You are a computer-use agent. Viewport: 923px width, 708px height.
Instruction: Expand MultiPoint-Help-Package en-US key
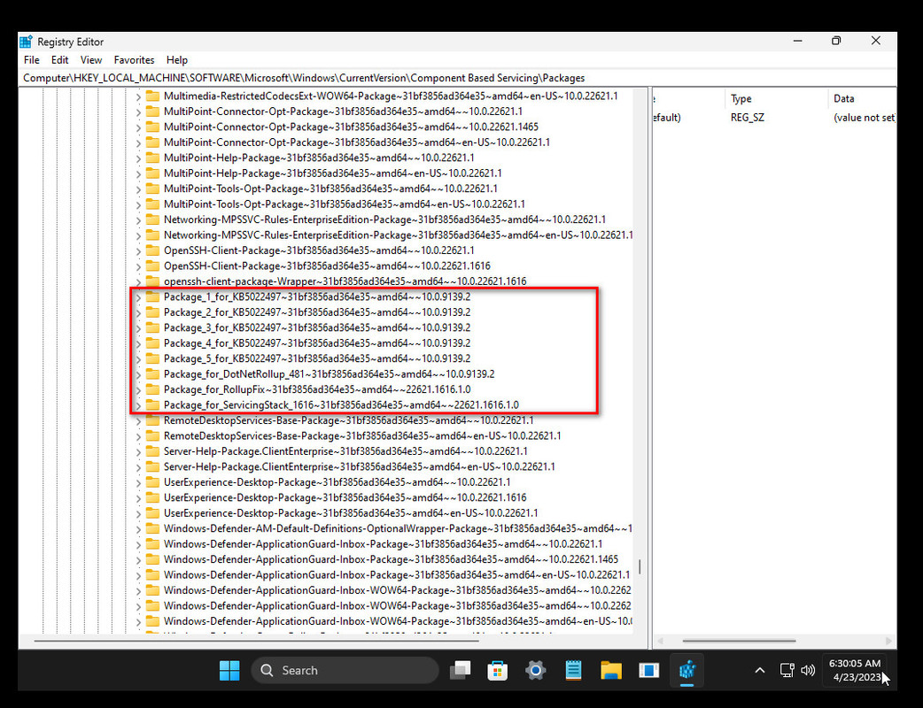[x=138, y=174]
